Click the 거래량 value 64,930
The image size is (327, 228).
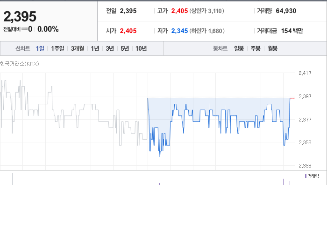point(286,11)
